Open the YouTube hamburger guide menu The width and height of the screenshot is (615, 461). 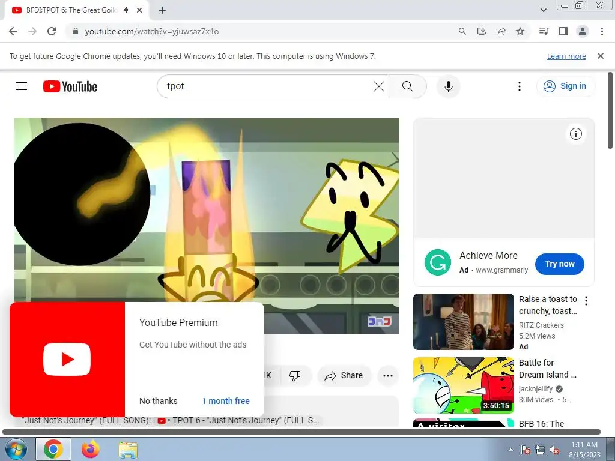[22, 86]
